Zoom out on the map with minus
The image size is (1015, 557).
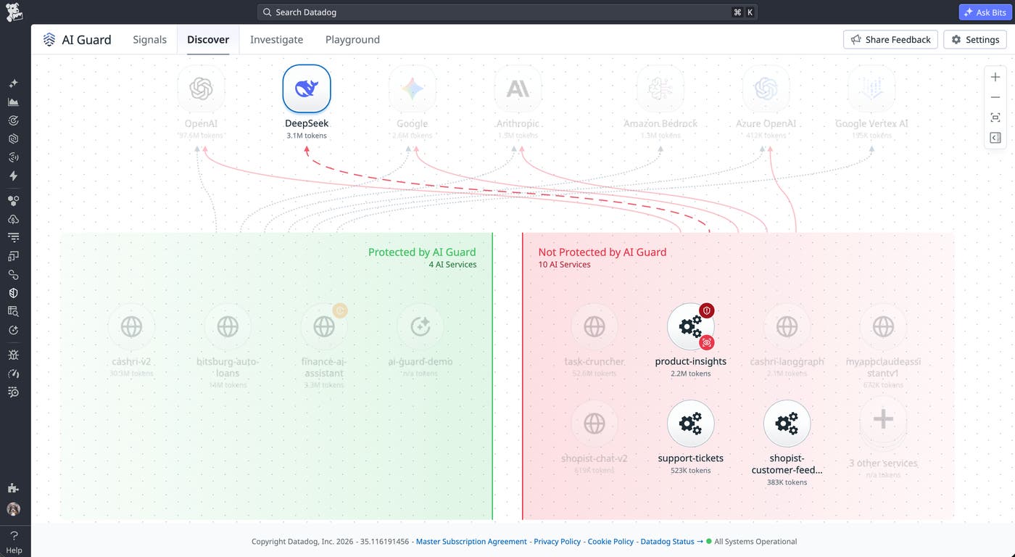pyautogui.click(x=995, y=97)
